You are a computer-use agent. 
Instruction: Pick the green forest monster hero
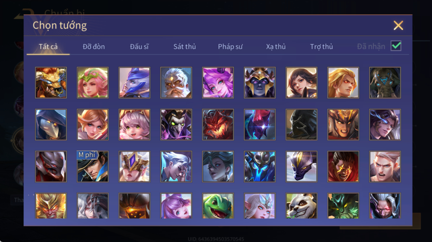point(343,206)
